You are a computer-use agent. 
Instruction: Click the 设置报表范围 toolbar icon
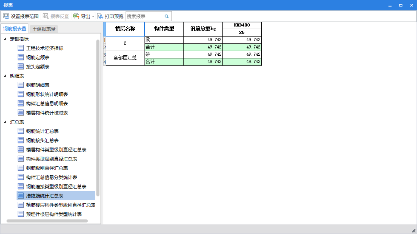6,16
